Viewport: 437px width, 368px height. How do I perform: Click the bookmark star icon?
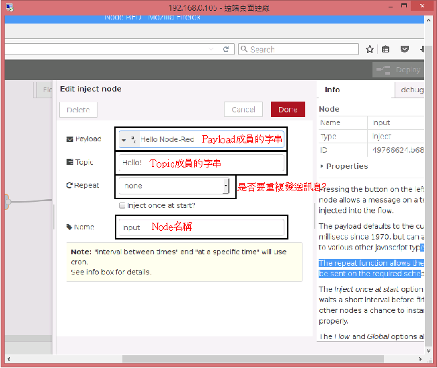pyautogui.click(x=370, y=49)
